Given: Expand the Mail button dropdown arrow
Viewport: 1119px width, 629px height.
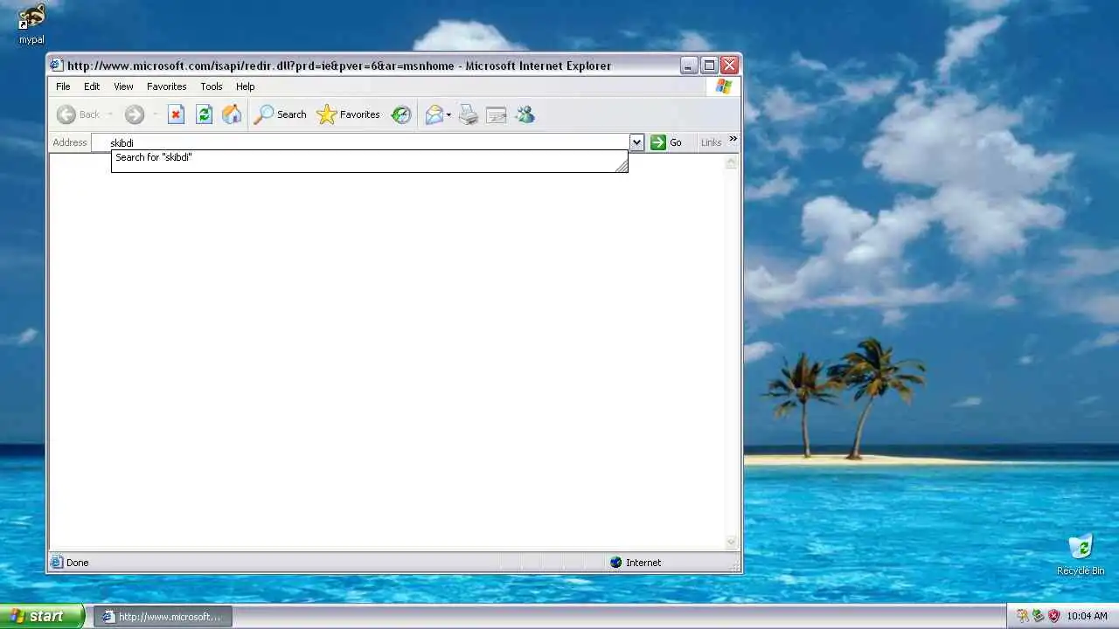Looking at the screenshot, I should 448,114.
